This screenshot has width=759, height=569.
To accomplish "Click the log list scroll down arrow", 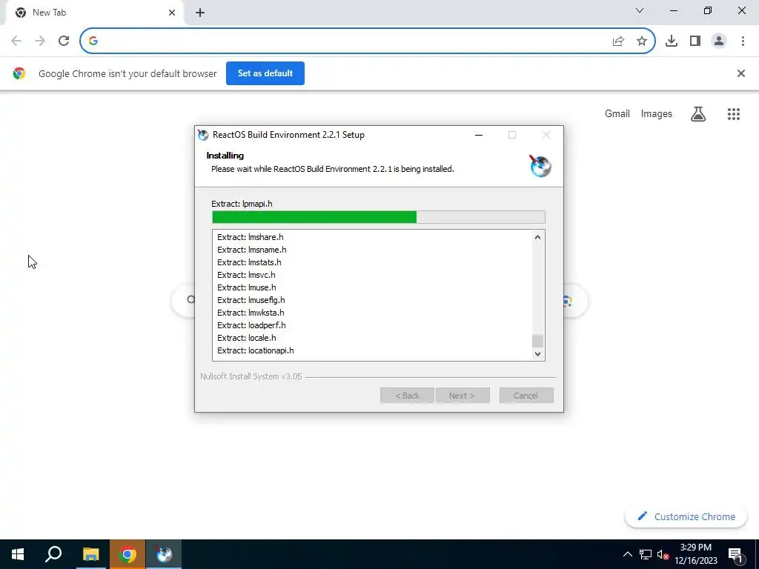I will tap(537, 353).
